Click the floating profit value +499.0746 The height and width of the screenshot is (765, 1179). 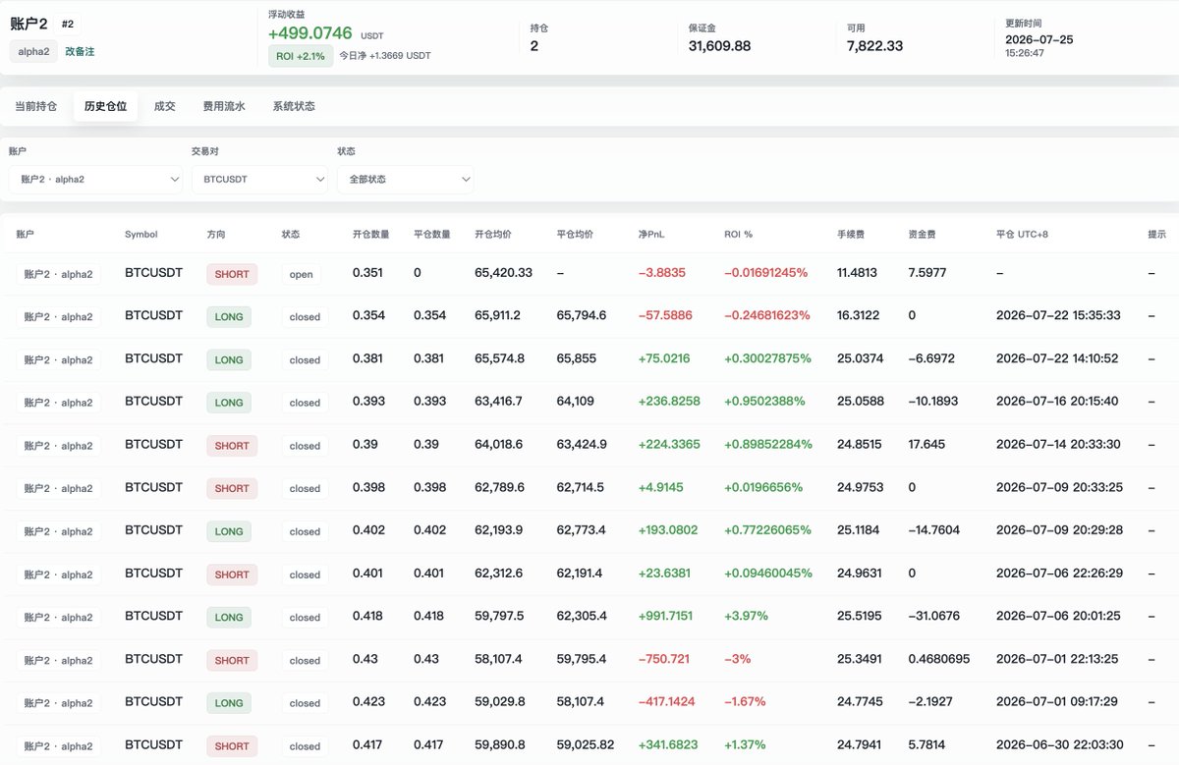click(310, 32)
